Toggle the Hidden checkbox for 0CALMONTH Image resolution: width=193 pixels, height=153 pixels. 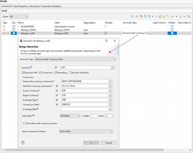click(172, 26)
